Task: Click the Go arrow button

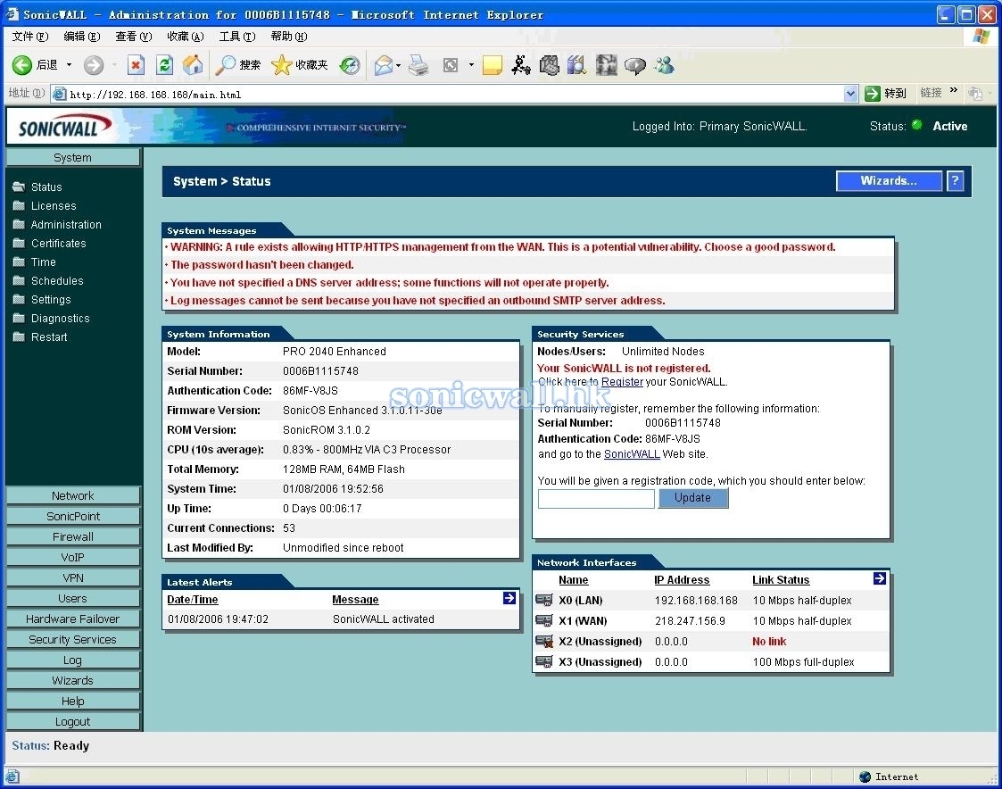Action: pyautogui.click(x=873, y=94)
